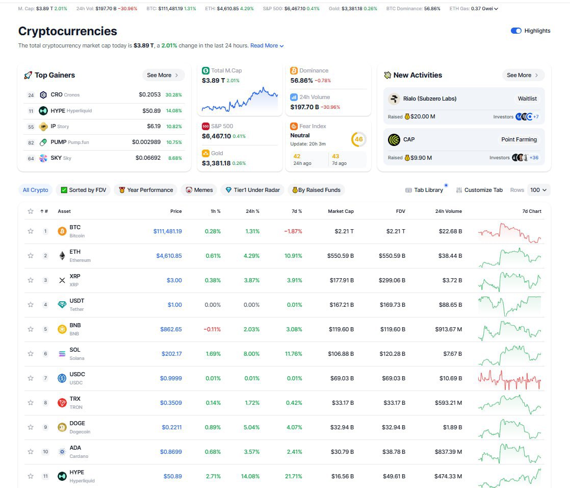Viewport: 570px width, 488px height.
Task: Open the SOL 7d sparkline chart
Action: (509, 355)
